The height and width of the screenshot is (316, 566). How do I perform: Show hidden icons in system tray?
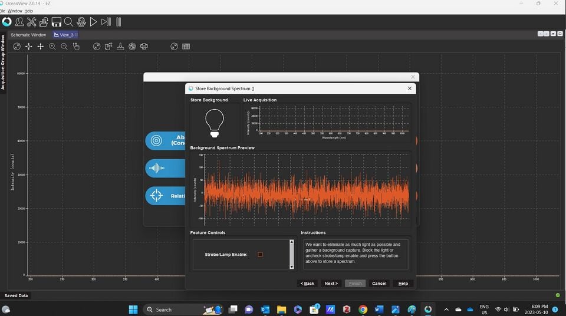pyautogui.click(x=446, y=310)
